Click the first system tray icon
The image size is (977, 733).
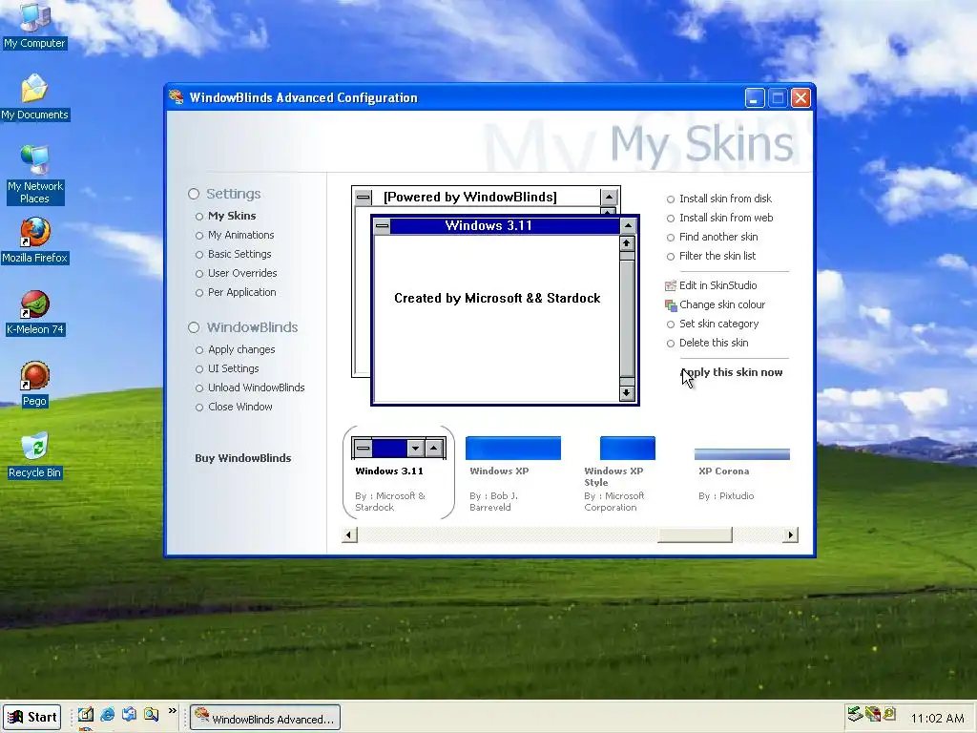click(x=856, y=714)
